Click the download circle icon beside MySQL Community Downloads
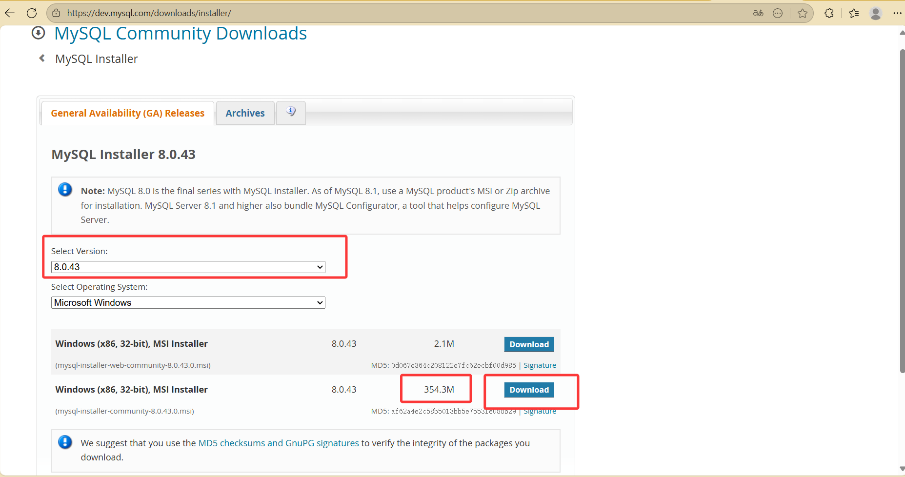The width and height of the screenshot is (905, 477). click(38, 33)
